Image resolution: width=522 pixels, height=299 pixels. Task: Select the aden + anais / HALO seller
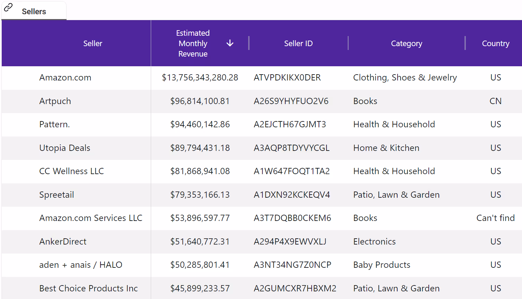pos(81,265)
